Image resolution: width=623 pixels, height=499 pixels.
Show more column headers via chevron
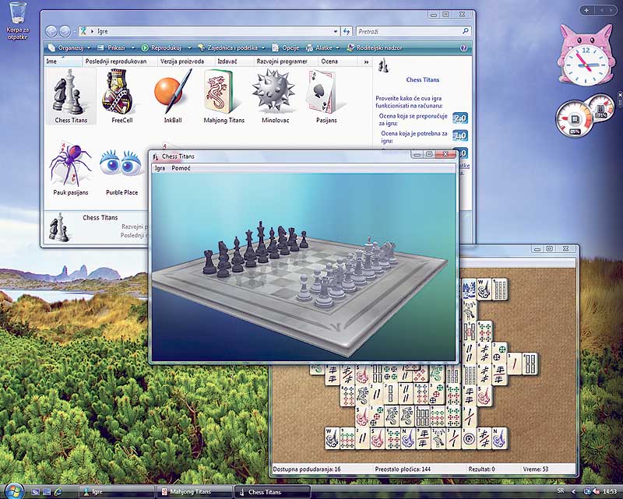point(366,61)
